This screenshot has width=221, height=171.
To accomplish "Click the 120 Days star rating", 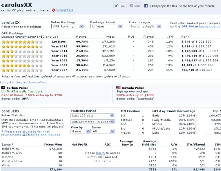I will coord(22,42).
